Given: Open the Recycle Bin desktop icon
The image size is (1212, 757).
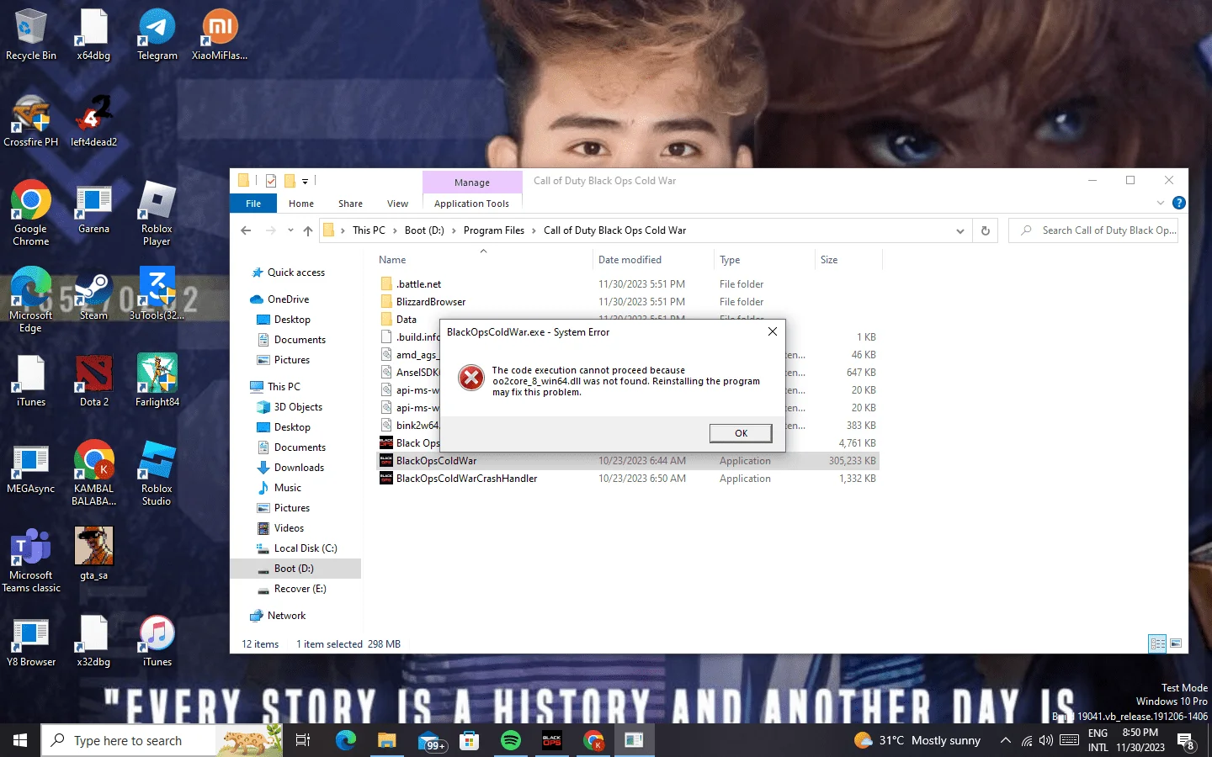Looking at the screenshot, I should [31, 34].
